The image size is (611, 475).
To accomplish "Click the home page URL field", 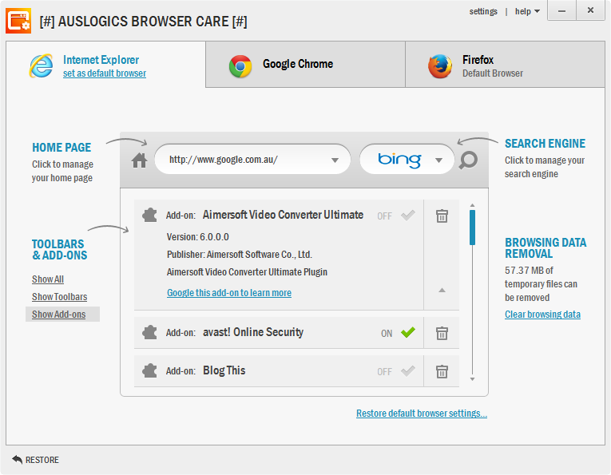I will point(252,160).
